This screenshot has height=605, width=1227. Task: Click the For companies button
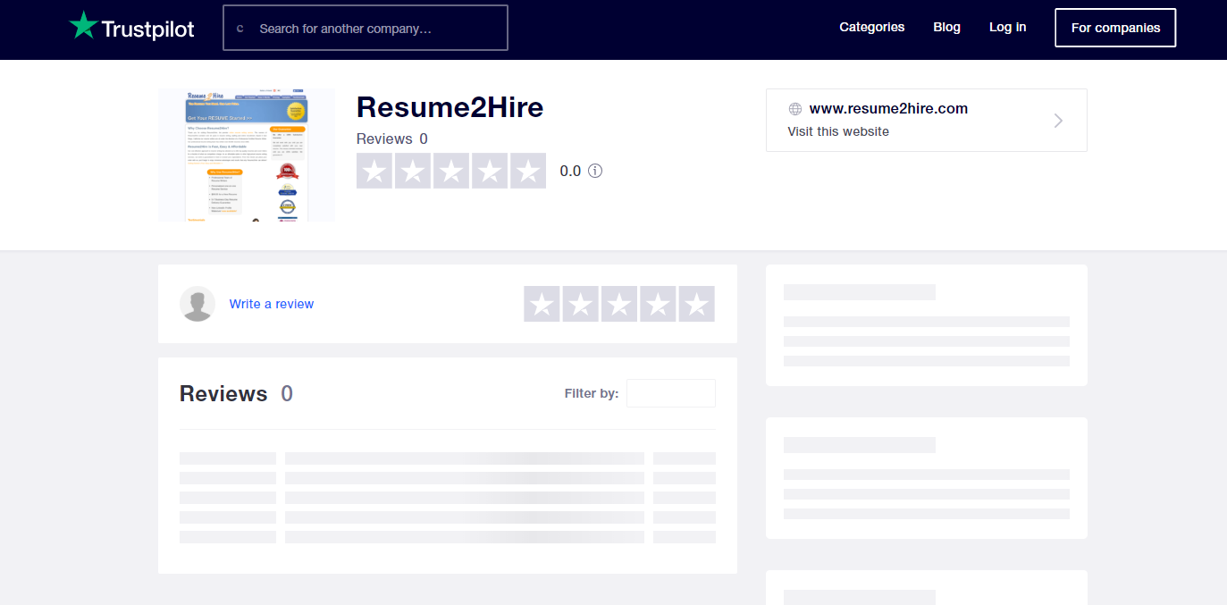[1115, 28]
